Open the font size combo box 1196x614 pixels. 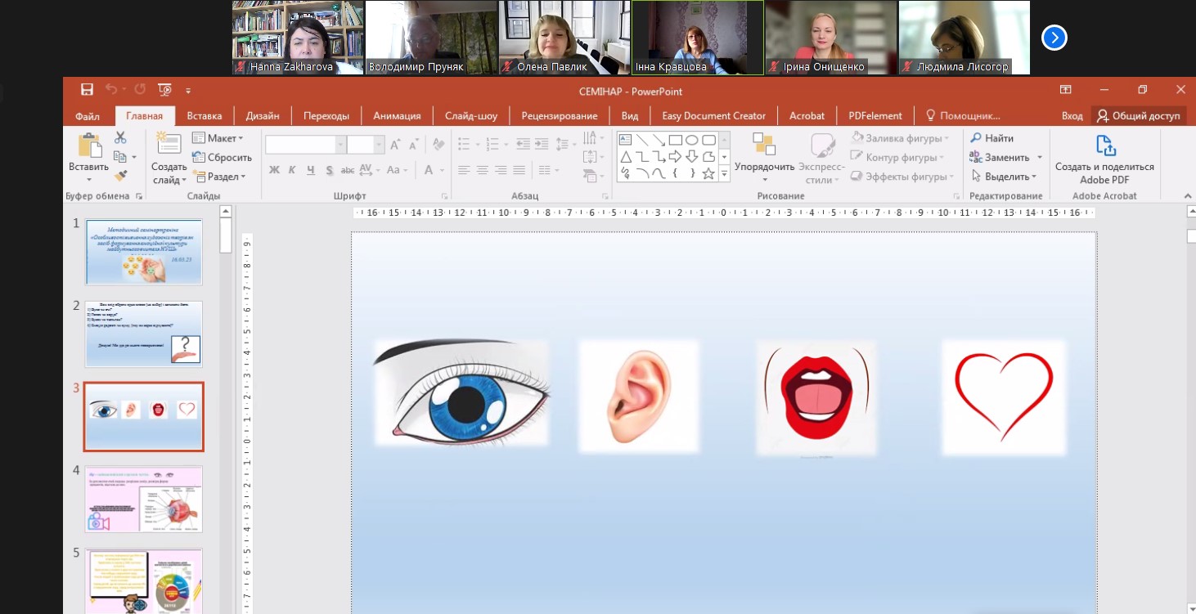click(366, 145)
